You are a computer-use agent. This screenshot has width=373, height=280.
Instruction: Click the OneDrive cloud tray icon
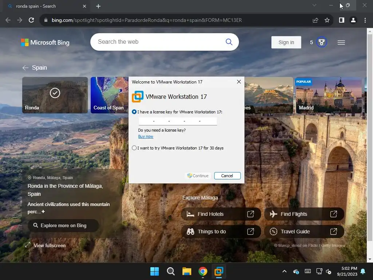pos(296,271)
